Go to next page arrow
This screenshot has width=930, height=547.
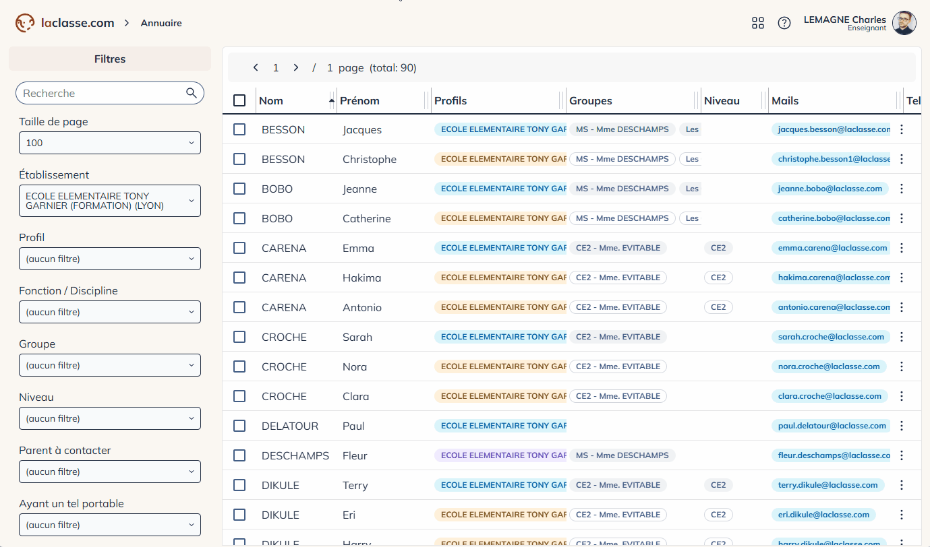296,67
